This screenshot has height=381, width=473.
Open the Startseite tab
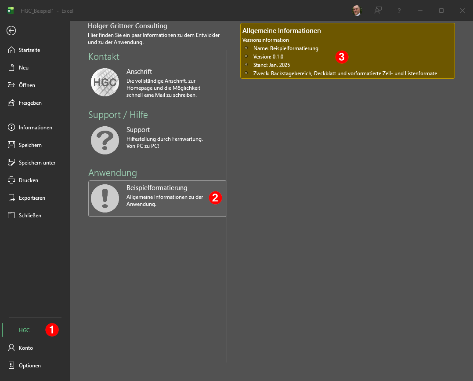click(29, 50)
